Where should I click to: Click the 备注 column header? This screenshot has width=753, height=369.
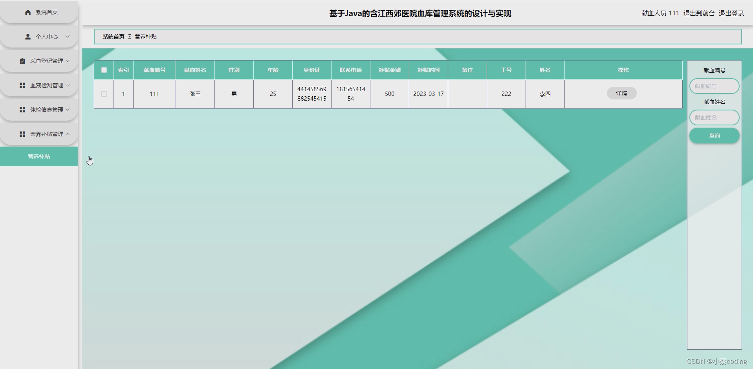click(467, 70)
